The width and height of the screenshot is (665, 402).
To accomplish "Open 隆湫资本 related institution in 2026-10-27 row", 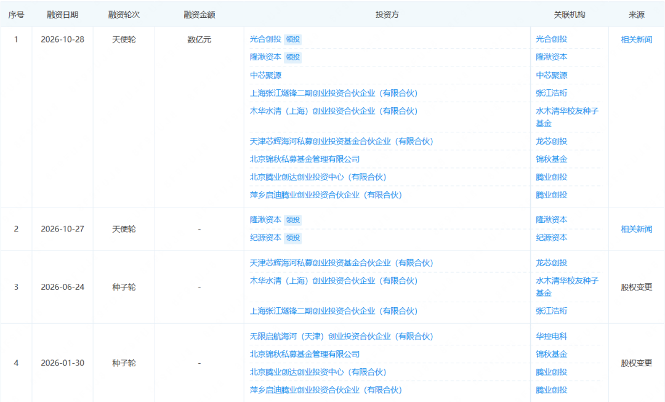I will pyautogui.click(x=551, y=220).
